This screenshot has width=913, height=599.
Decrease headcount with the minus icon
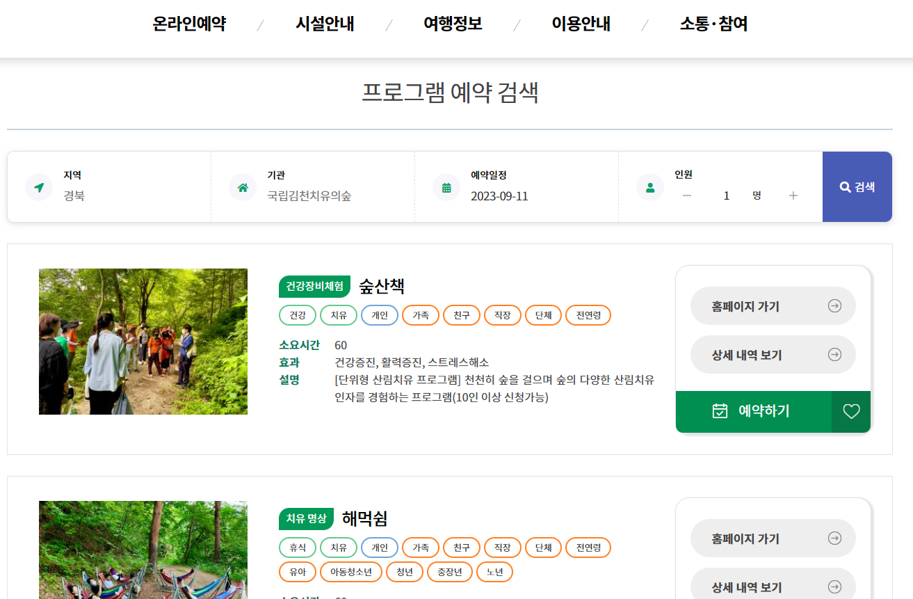click(x=687, y=195)
